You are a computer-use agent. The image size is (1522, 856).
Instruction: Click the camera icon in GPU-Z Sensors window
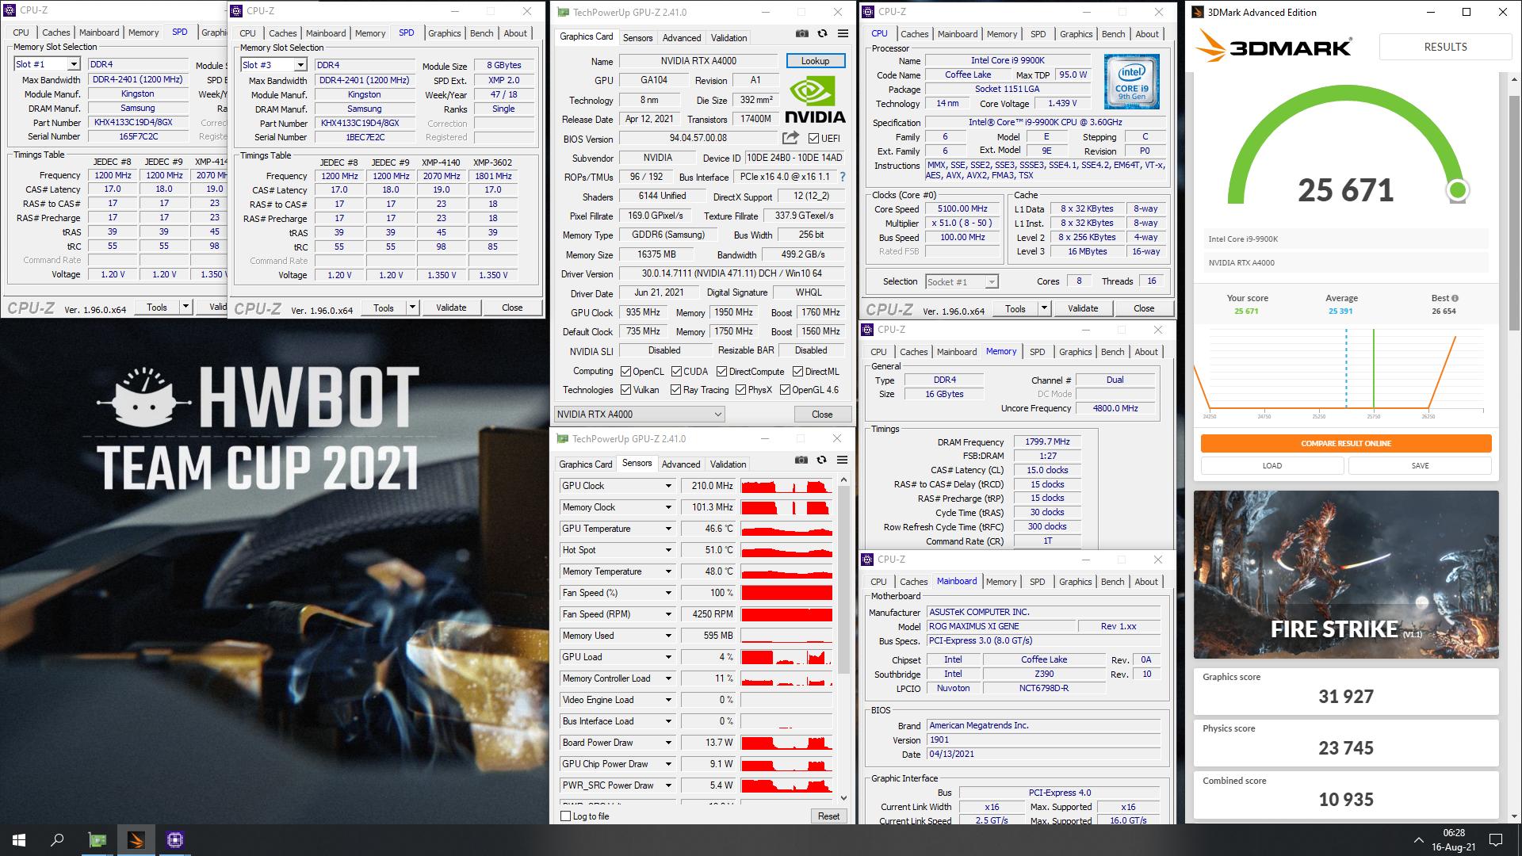(x=801, y=460)
